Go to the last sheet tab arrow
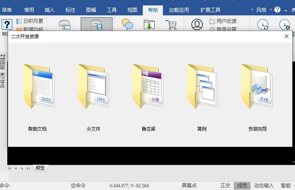This screenshot has width=295, height=190. click(28, 168)
